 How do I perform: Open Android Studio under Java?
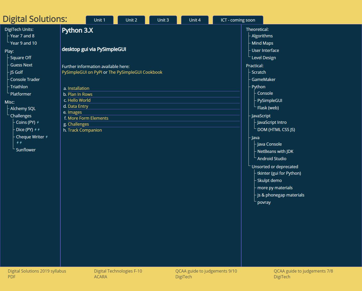tap(272, 159)
